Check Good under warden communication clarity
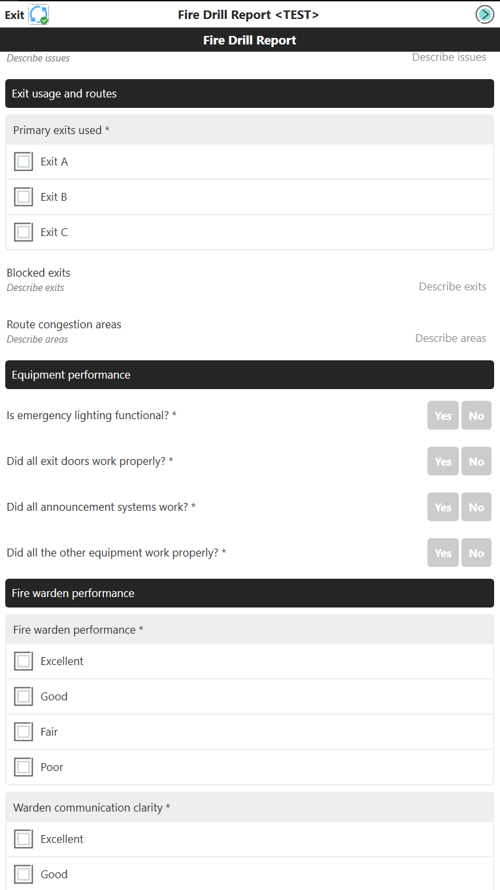The height and width of the screenshot is (890, 500). tap(24, 874)
